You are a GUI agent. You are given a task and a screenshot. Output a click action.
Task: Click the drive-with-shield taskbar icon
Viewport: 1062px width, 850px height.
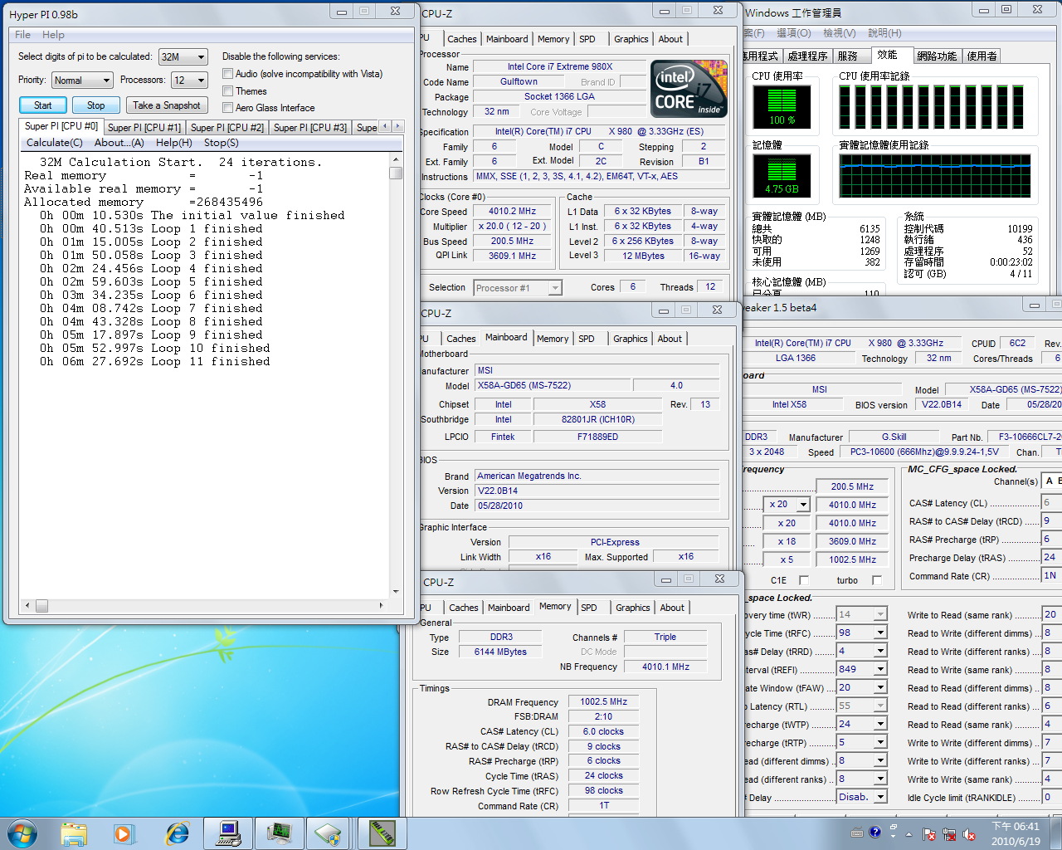pyautogui.click(x=329, y=833)
